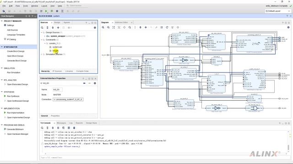Open Settings gear in main toolbar

tap(57, 11)
